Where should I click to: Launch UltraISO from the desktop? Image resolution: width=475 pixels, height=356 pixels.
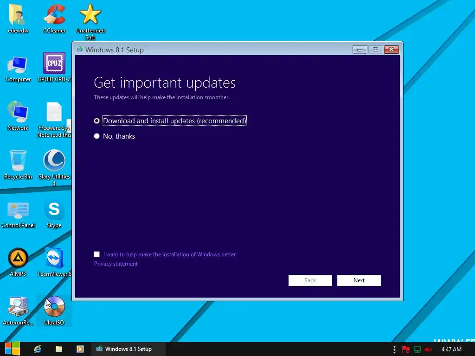pos(54,311)
